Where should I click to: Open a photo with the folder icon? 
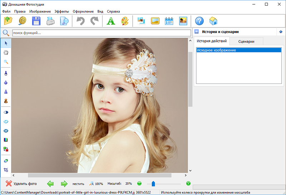pos(8,21)
